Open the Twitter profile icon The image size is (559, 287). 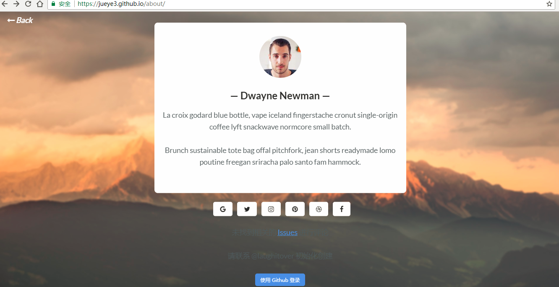(247, 209)
